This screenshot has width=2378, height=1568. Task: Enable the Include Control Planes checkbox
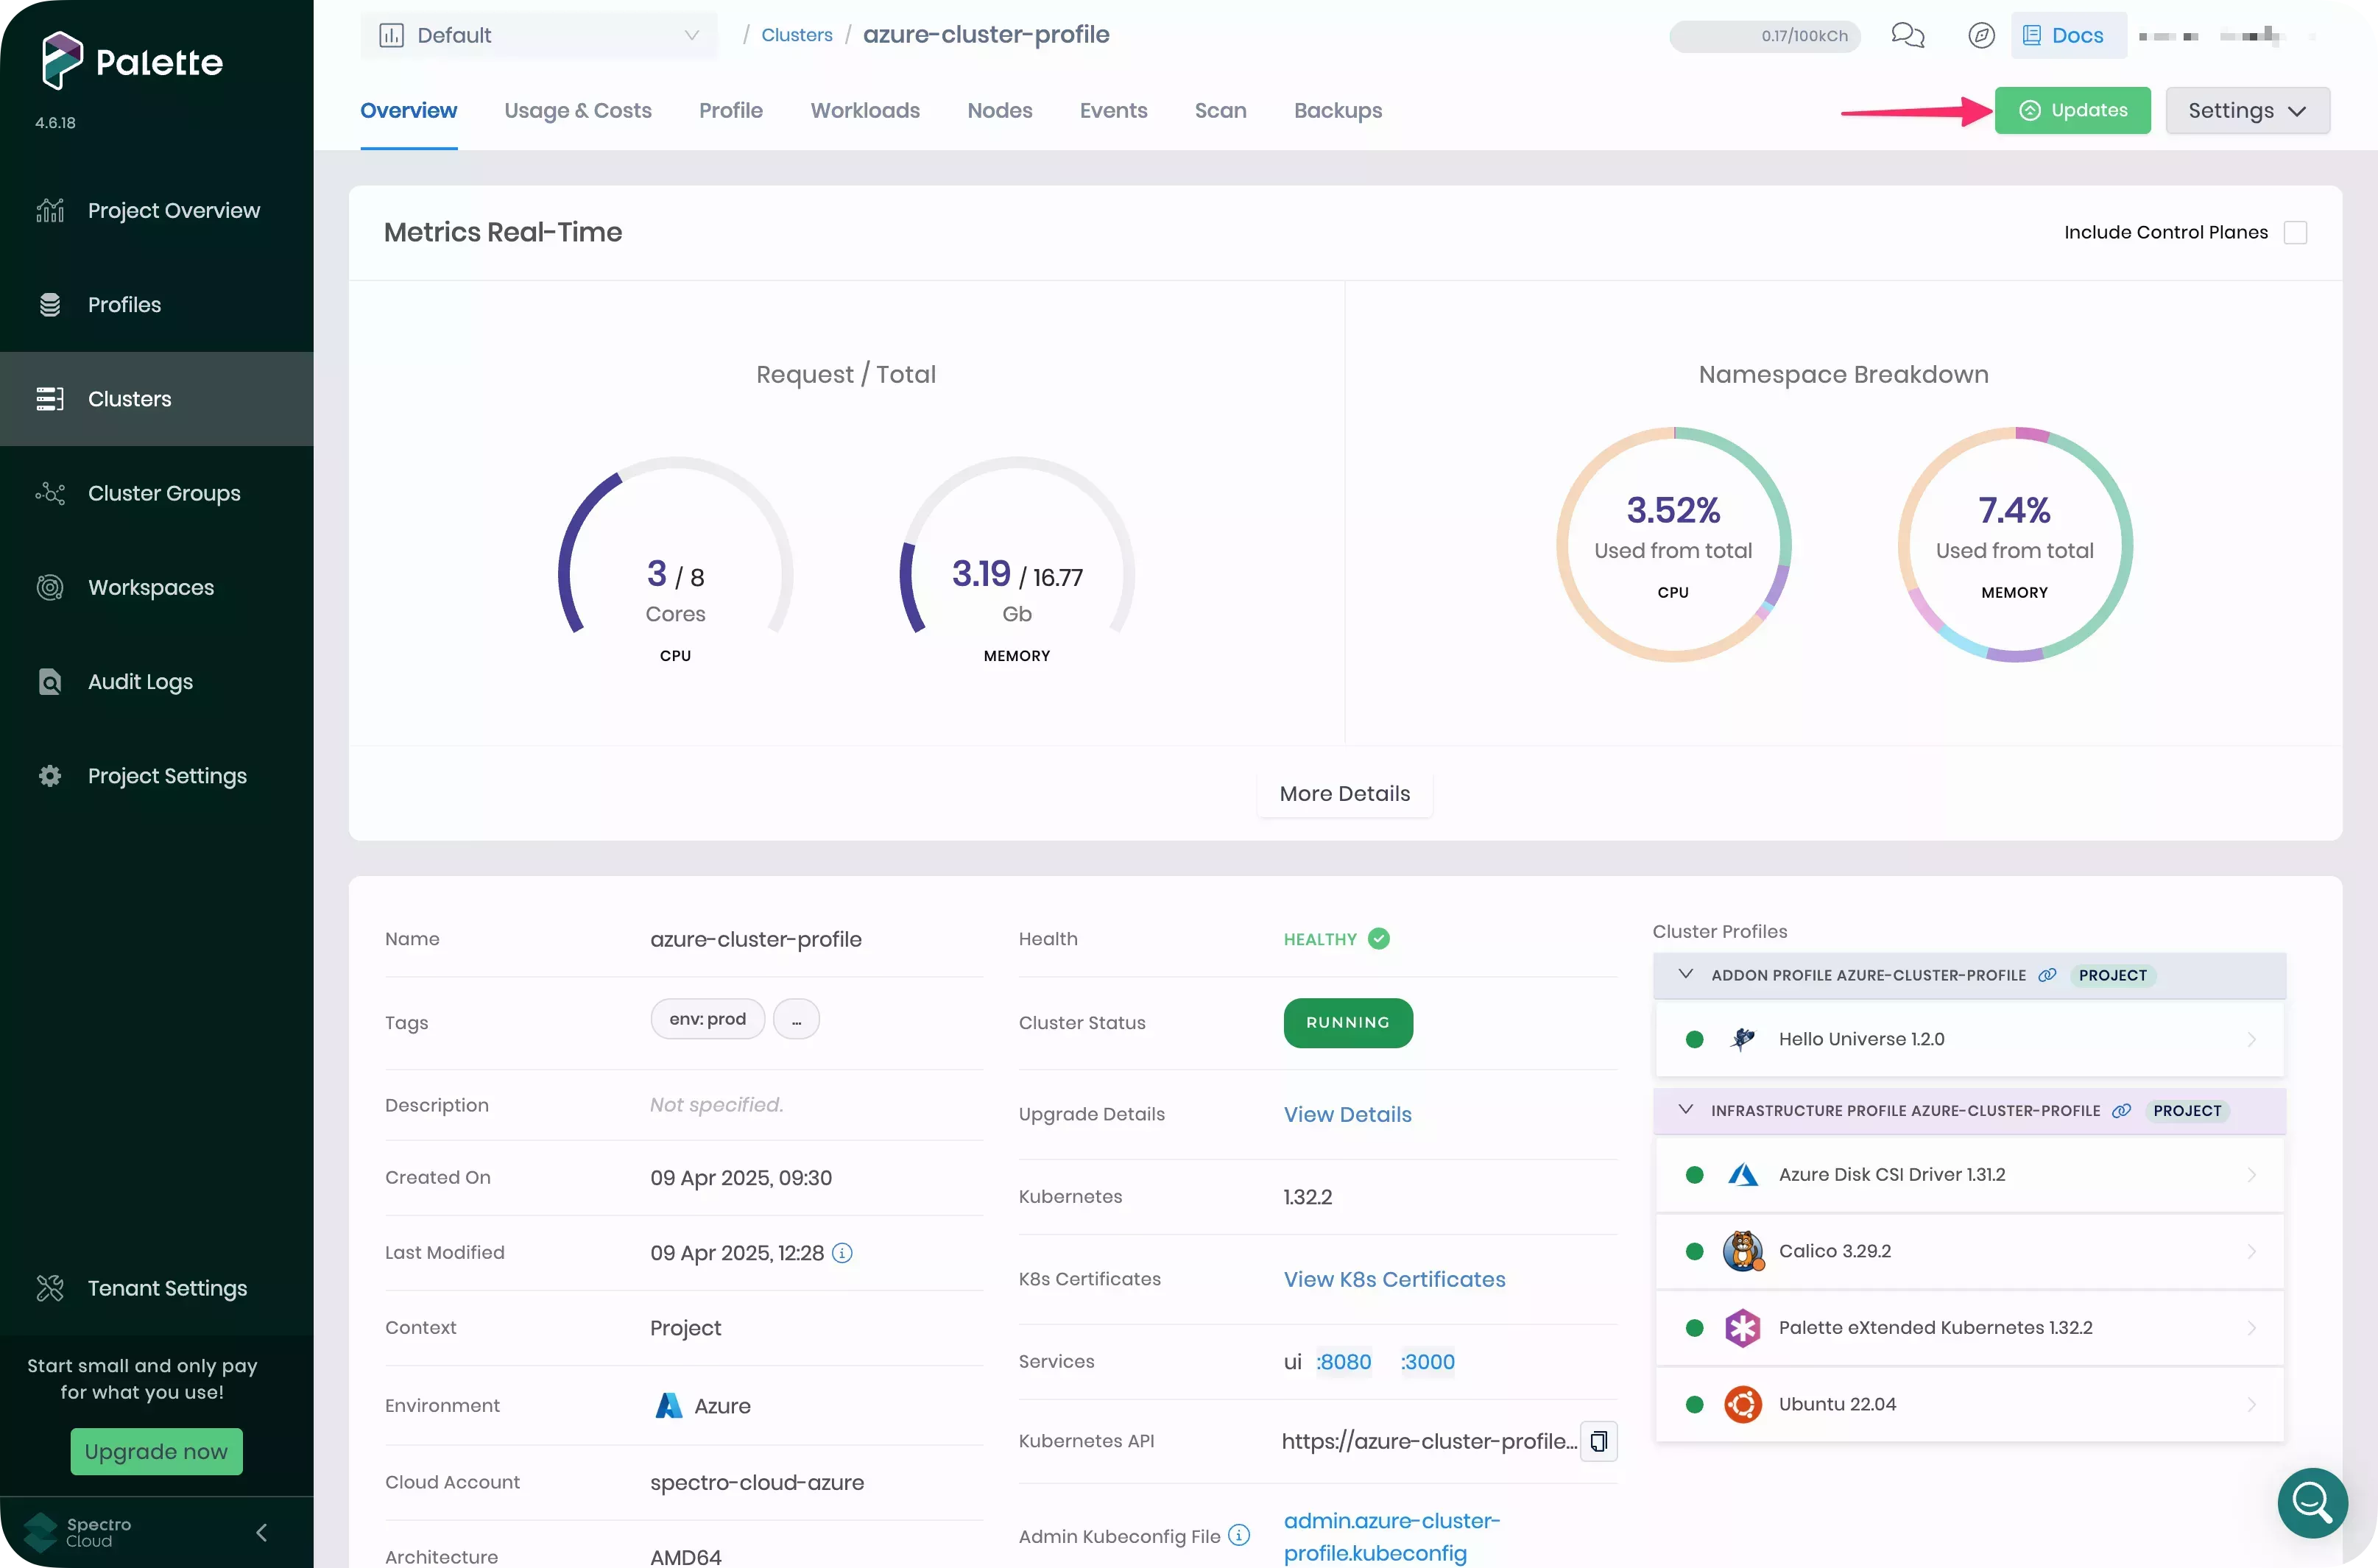coord(2296,231)
